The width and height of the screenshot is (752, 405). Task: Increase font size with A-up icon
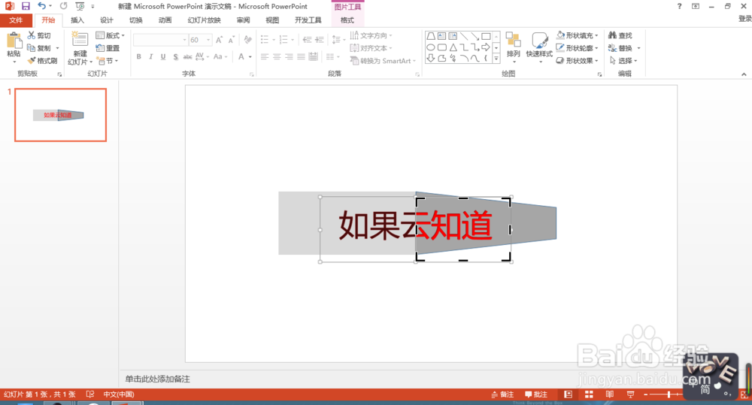(x=219, y=40)
